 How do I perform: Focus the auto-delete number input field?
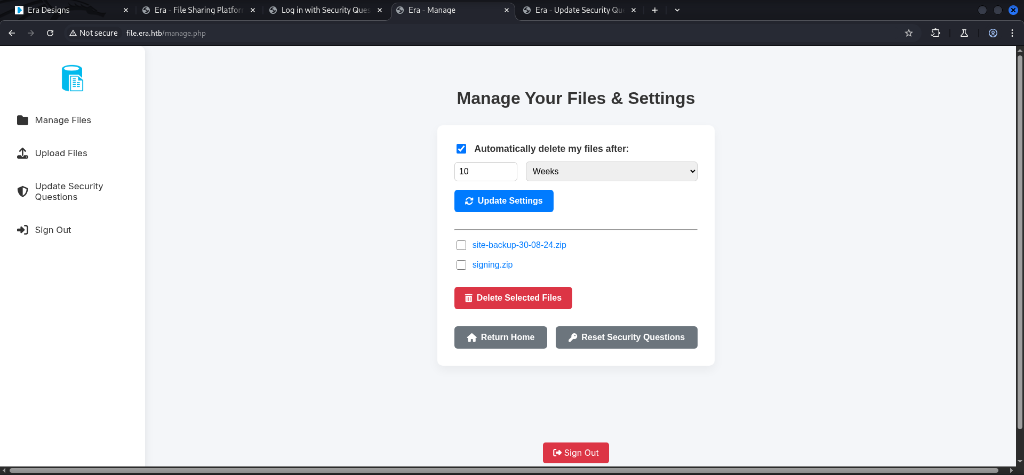pos(485,172)
